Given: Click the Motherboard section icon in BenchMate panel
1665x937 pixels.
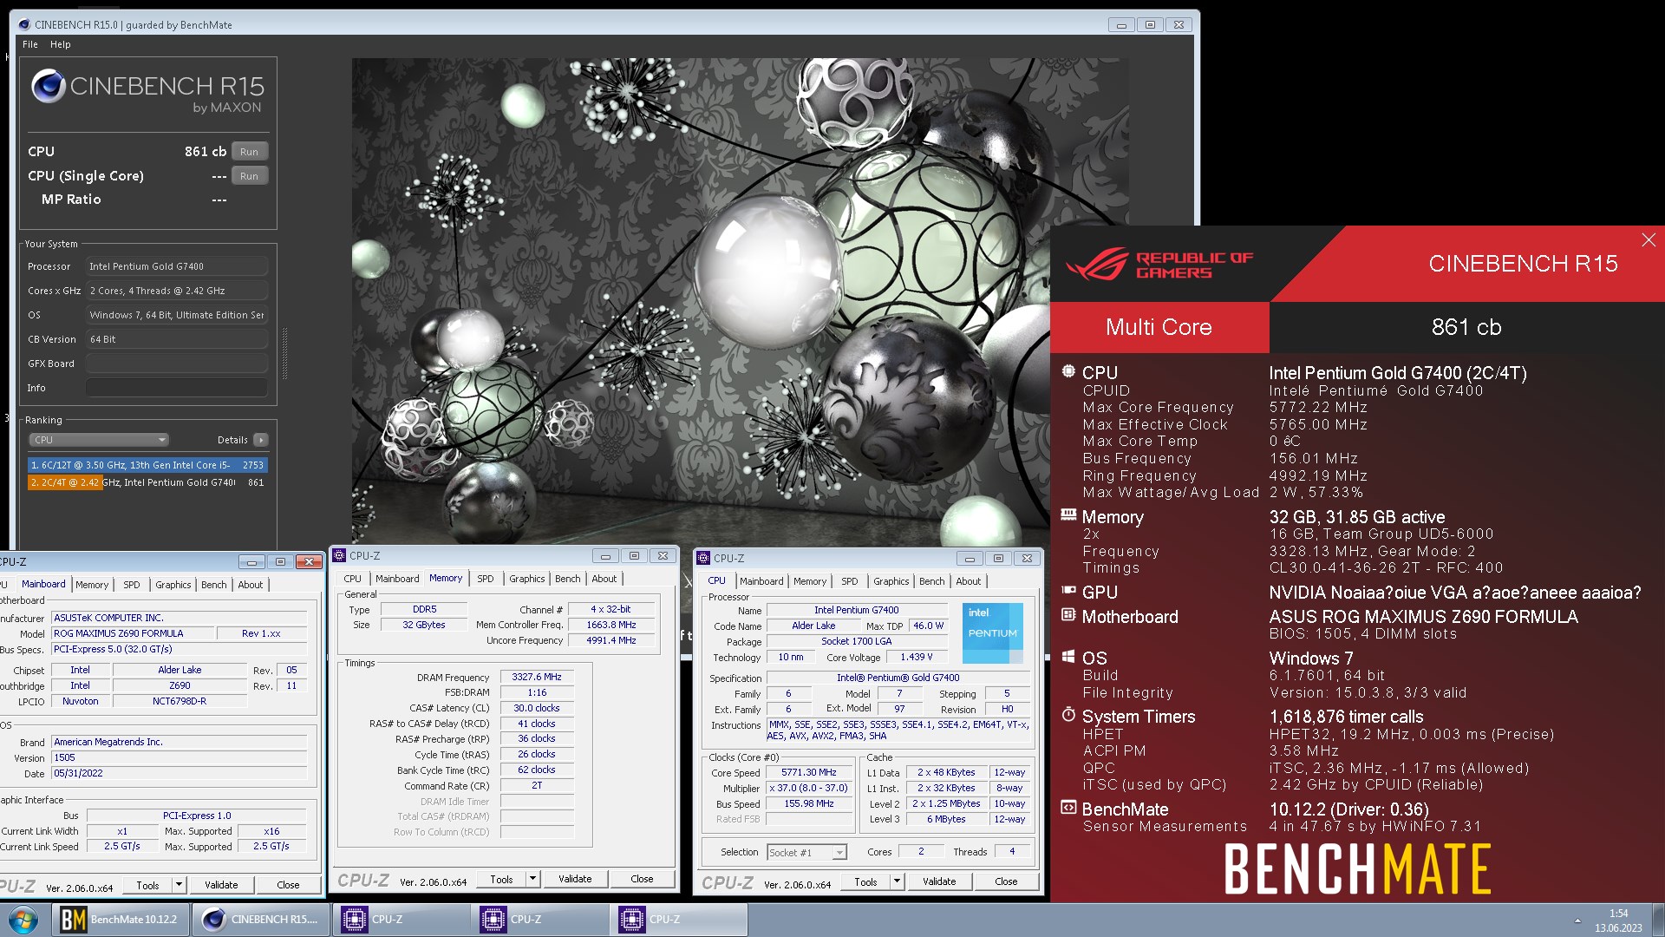Looking at the screenshot, I should [1068, 615].
